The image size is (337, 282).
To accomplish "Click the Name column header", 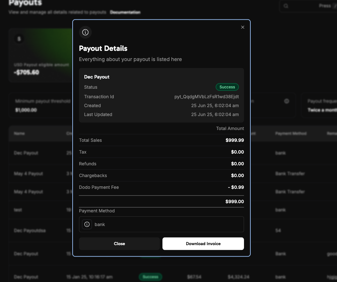I will click(x=19, y=134).
